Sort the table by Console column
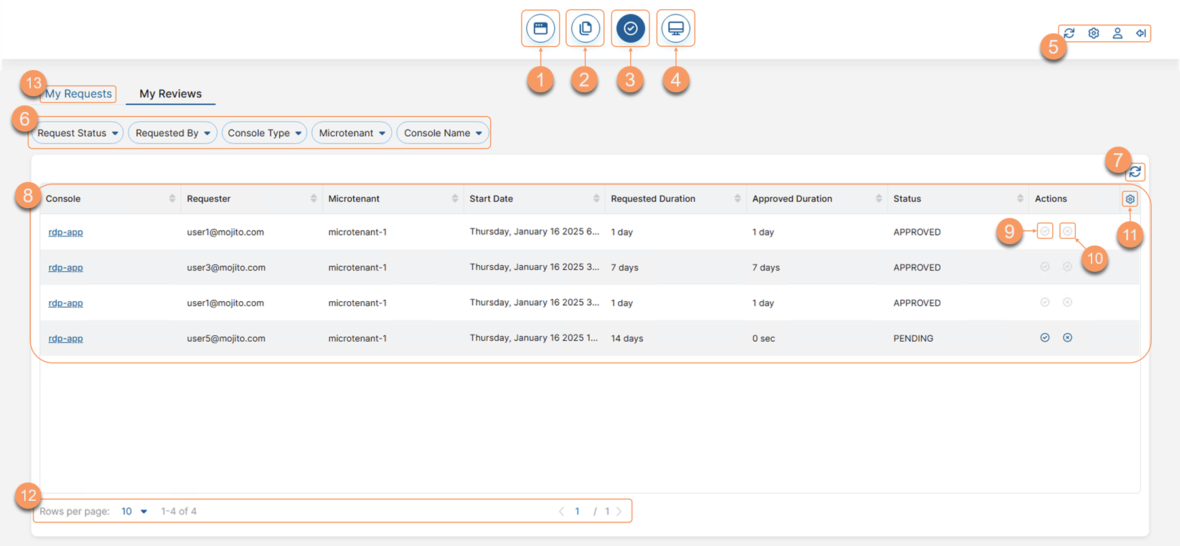The width and height of the screenshot is (1180, 546). point(172,198)
